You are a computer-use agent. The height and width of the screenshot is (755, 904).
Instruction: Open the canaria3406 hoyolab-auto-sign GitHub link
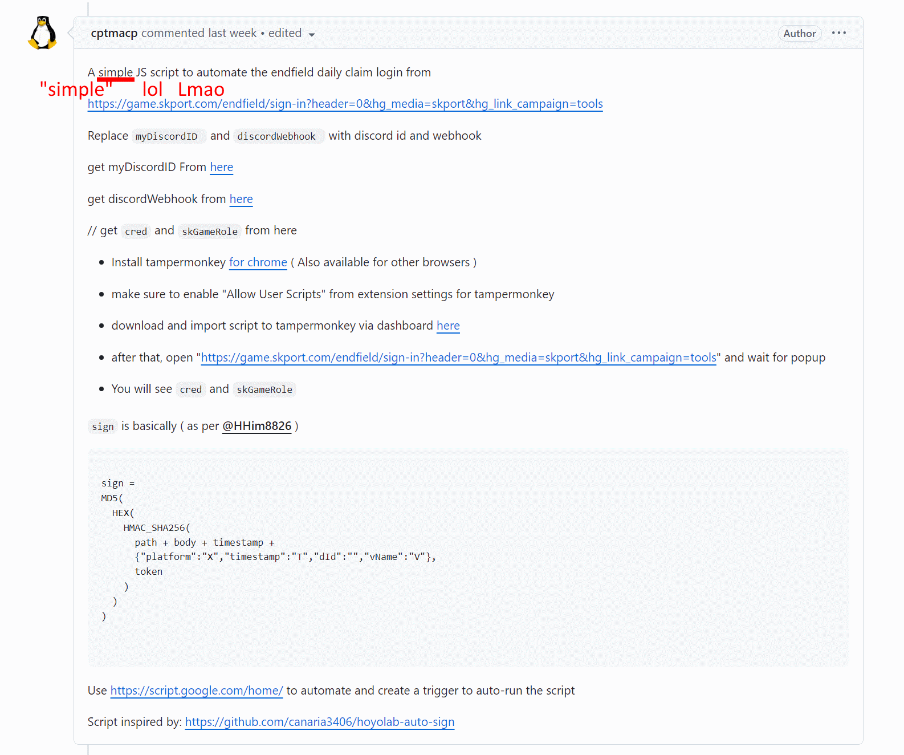tap(320, 722)
